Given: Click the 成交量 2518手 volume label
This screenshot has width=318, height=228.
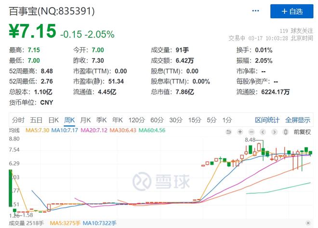Looking at the screenshot, I should tap(26, 223).
